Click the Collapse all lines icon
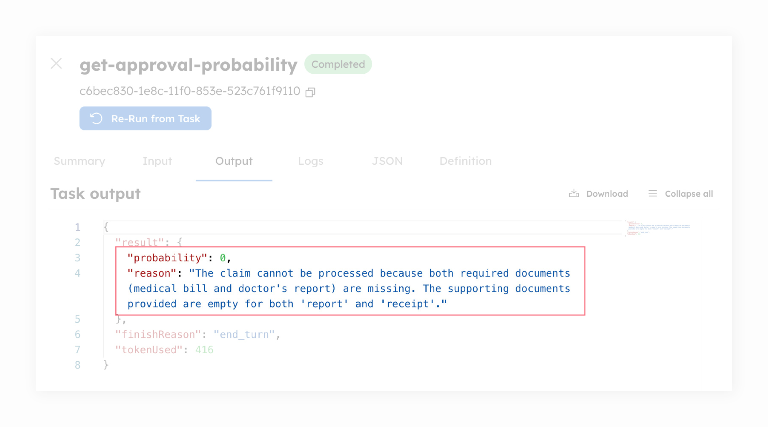Screen dimensions: 768x427 (653, 193)
